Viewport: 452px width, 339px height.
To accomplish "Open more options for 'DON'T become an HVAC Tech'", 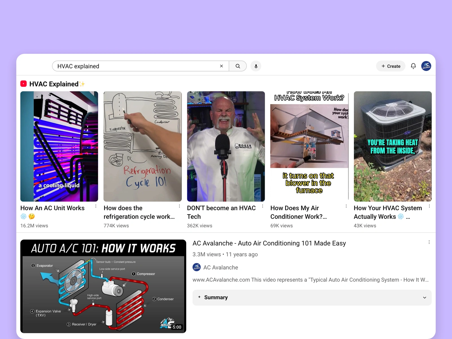I will pos(263,207).
